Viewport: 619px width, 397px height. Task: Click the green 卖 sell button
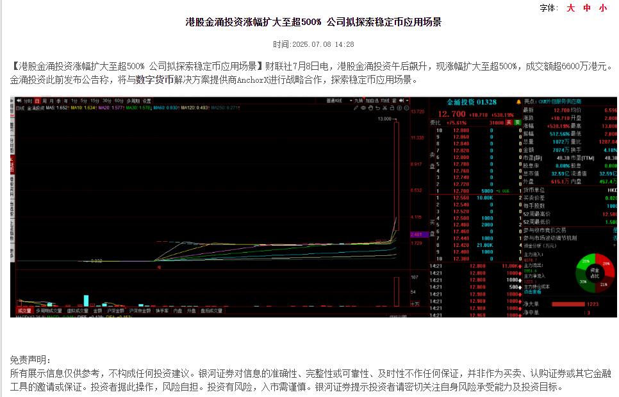[518, 122]
